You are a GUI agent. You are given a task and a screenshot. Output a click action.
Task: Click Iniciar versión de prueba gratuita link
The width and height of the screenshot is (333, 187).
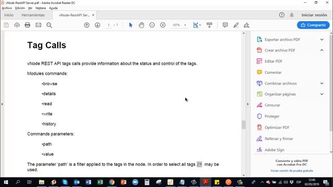coord(291,171)
